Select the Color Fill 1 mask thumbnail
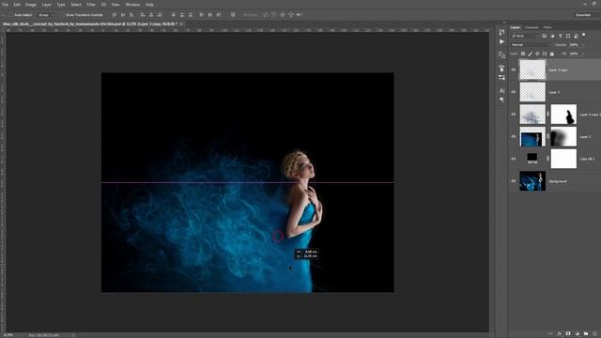The image size is (601, 338). pyautogui.click(x=563, y=159)
